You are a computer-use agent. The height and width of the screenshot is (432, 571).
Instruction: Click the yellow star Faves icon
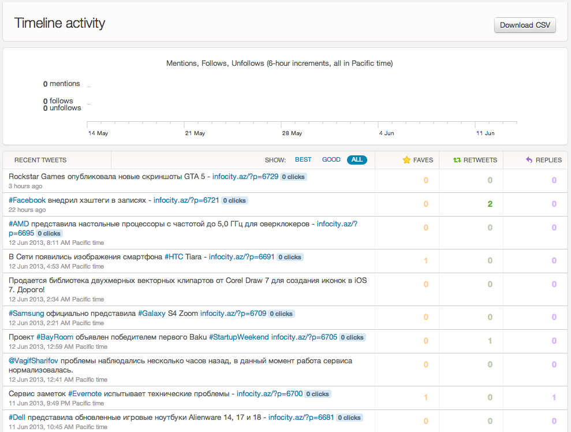(x=406, y=160)
